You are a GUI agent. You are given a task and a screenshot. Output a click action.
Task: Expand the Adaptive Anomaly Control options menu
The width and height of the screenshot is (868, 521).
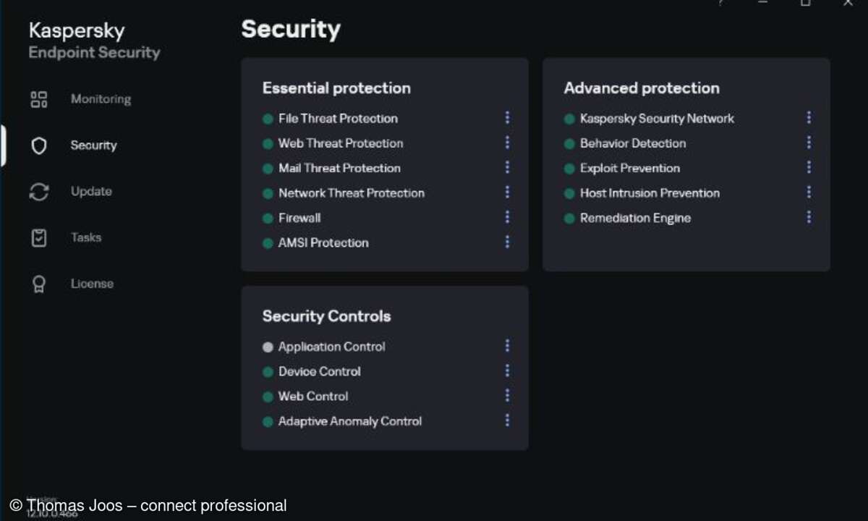click(x=507, y=420)
